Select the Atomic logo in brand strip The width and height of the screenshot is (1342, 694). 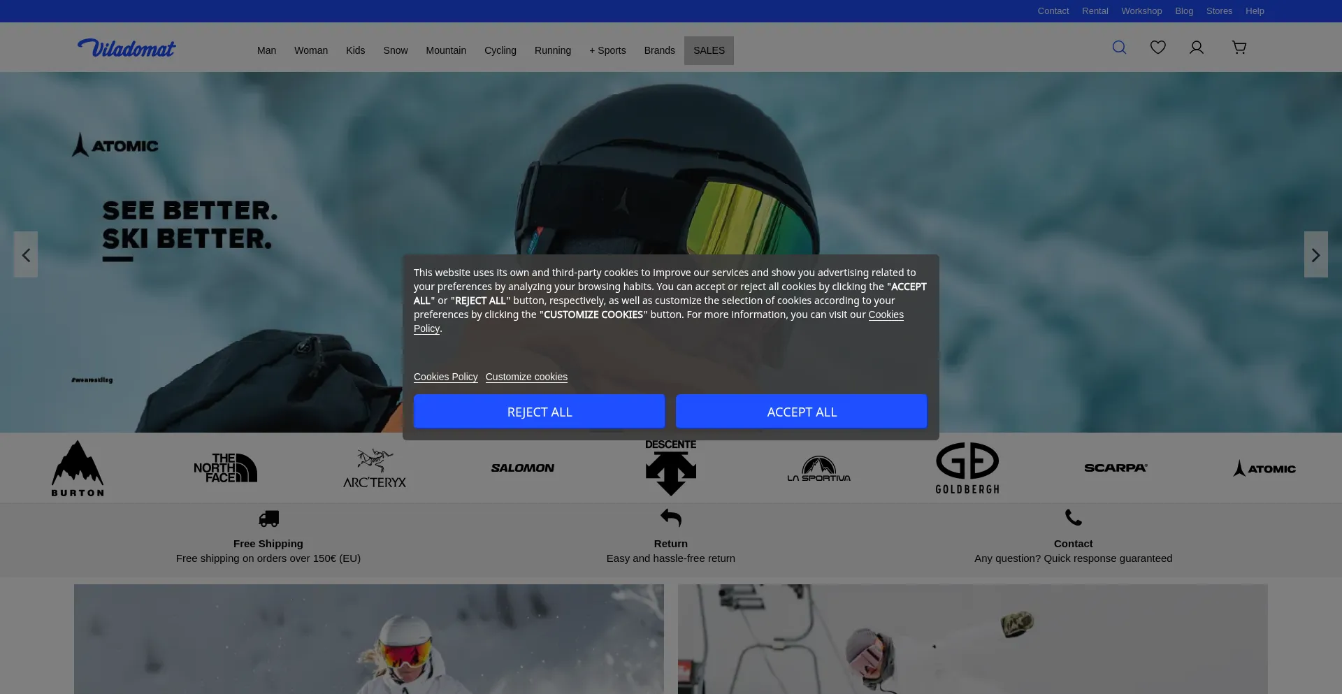click(x=1264, y=468)
